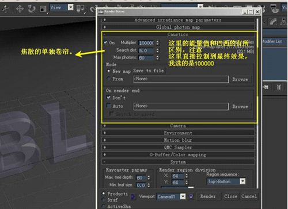Select the ActiveShade render mode radio

coord(104,206)
